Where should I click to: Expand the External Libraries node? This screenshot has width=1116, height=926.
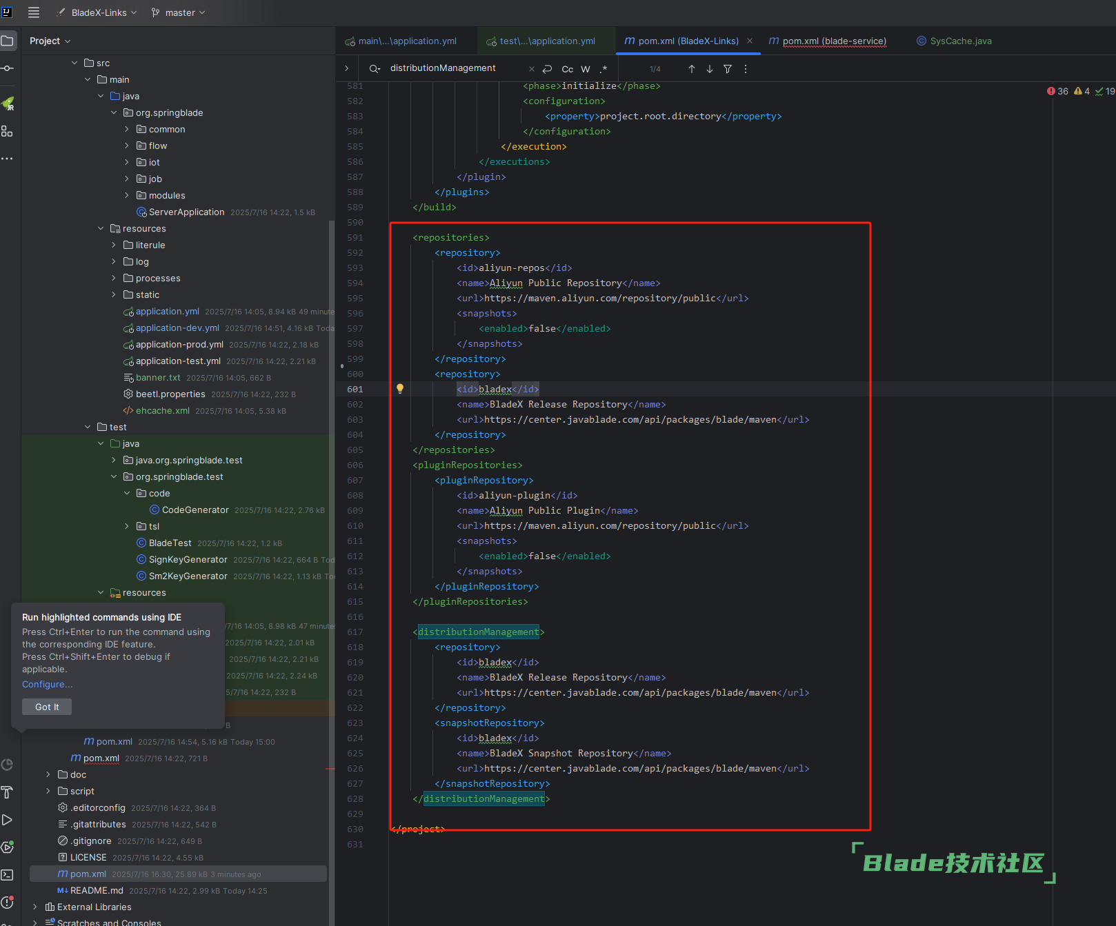(x=35, y=907)
